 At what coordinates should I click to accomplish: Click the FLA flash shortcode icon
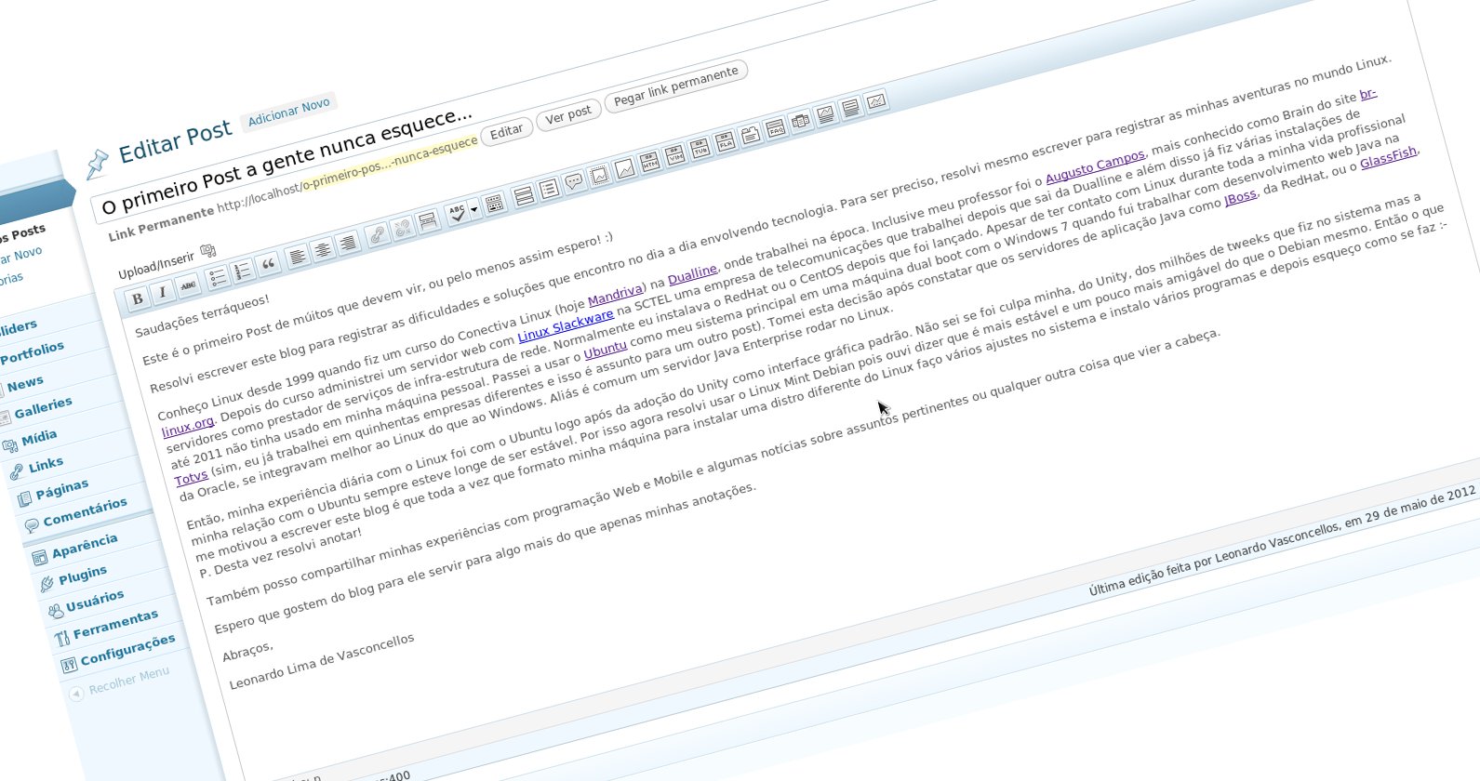726,141
